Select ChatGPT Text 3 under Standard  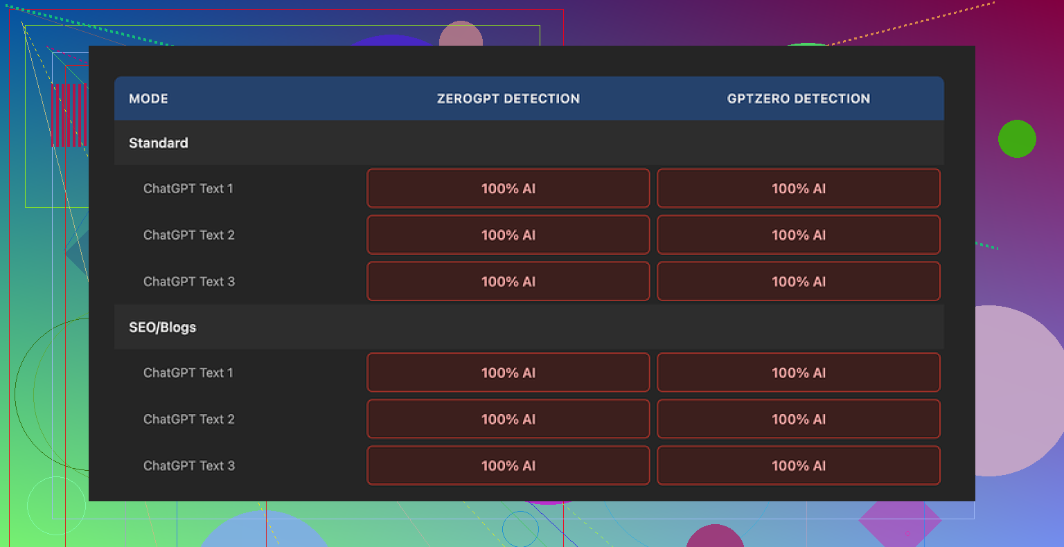coord(188,281)
